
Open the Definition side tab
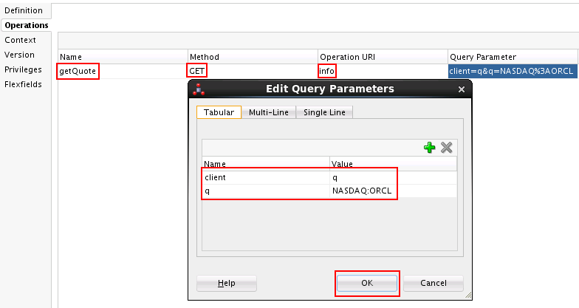point(24,10)
